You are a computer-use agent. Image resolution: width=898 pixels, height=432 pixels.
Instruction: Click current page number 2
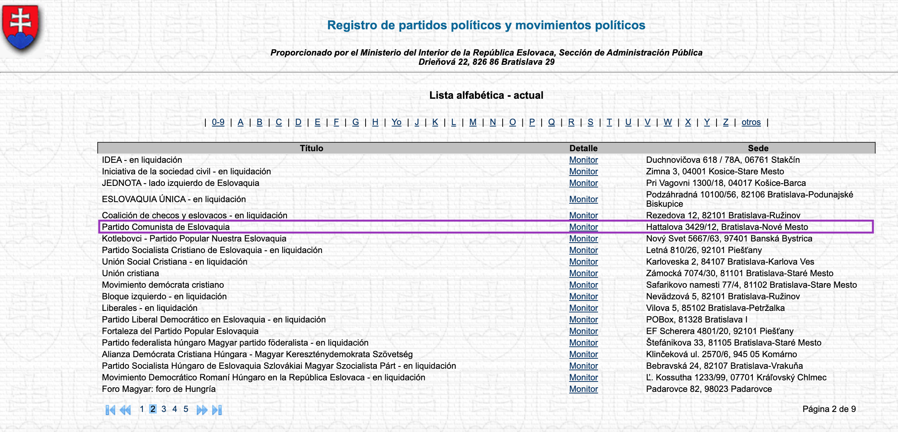pos(153,409)
